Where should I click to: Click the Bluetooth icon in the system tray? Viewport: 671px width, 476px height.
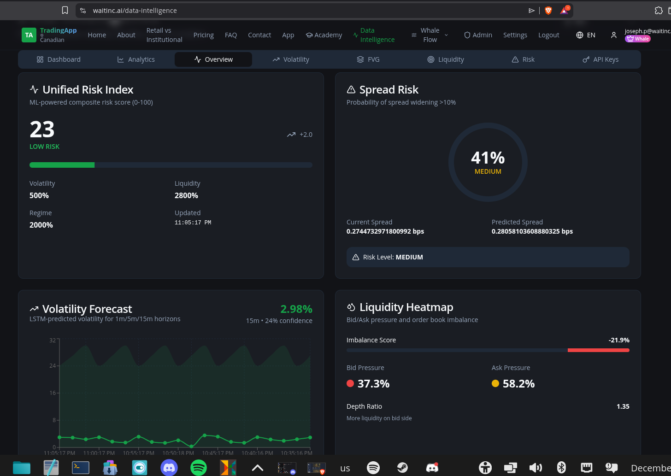pyautogui.click(x=562, y=467)
